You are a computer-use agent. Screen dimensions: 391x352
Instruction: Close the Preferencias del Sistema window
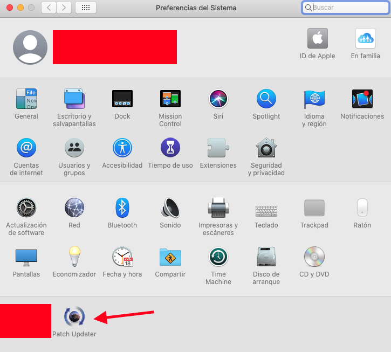10,8
